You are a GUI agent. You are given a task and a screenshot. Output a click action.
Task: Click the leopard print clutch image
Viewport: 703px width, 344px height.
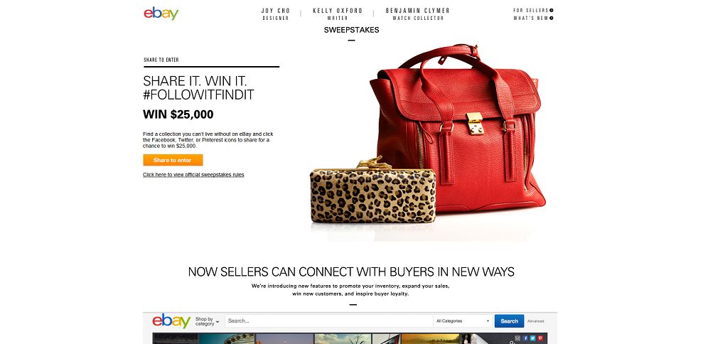(x=372, y=190)
